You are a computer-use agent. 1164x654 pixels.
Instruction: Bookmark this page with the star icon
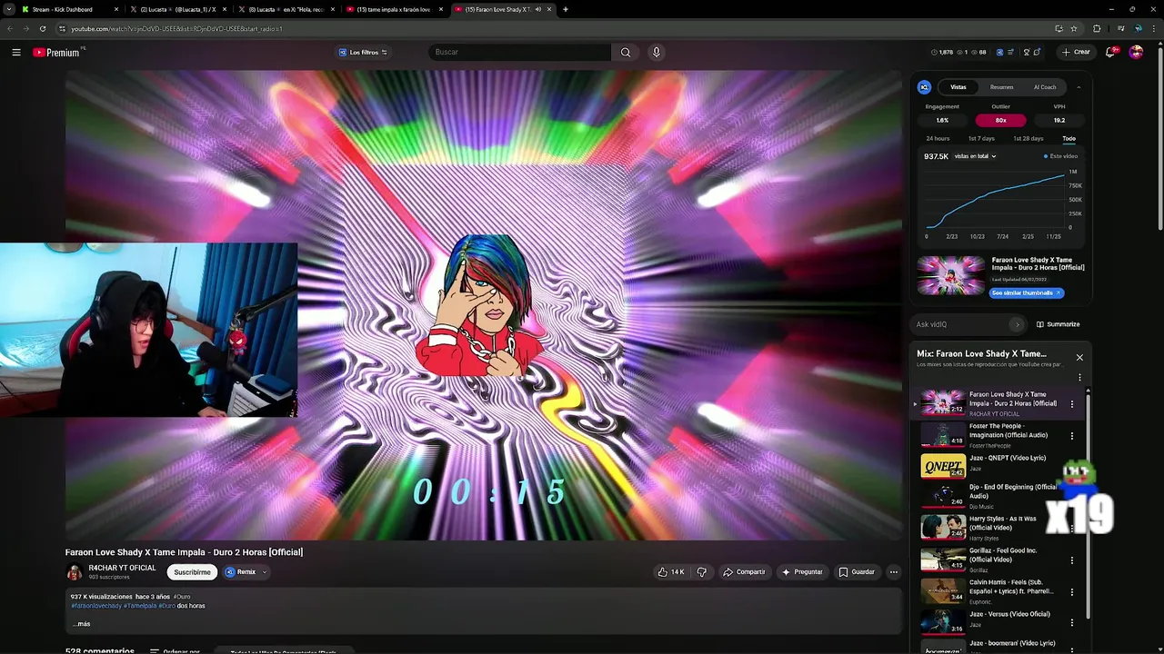[1074, 28]
